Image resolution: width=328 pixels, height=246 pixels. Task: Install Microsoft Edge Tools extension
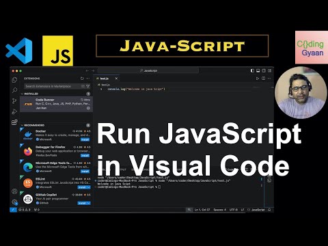point(85,172)
